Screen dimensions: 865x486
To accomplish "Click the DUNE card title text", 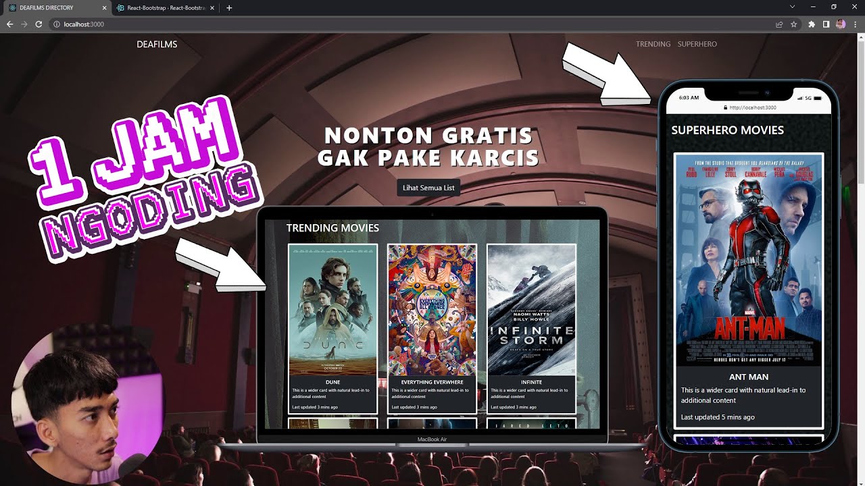I will [332, 382].
